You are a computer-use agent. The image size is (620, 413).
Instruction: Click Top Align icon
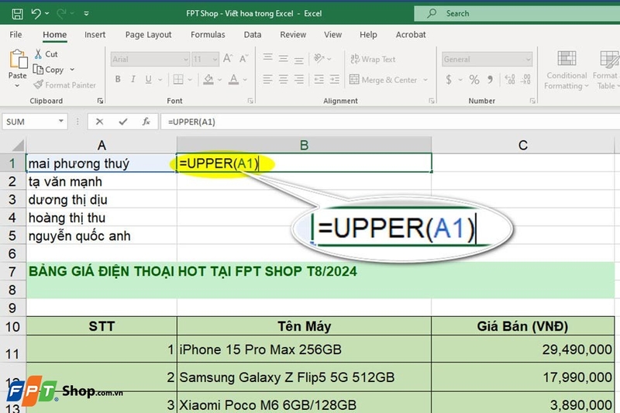point(267,58)
